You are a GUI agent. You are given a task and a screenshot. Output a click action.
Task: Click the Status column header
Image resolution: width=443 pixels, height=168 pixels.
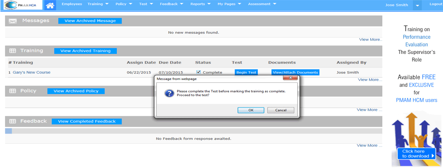click(203, 63)
